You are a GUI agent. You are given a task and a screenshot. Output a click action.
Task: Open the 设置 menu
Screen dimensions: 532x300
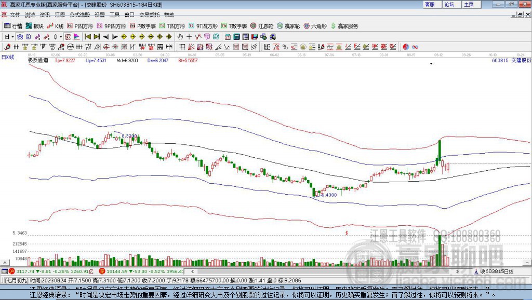click(x=100, y=15)
